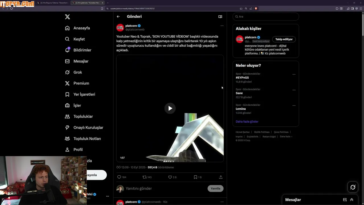This screenshot has height=205, width=364.
Task: Click the floating Grok button
Action: (x=353, y=187)
